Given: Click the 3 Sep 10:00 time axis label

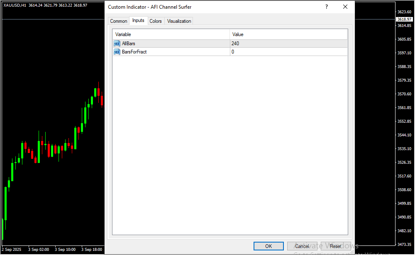Looking at the screenshot, I should (66, 250).
